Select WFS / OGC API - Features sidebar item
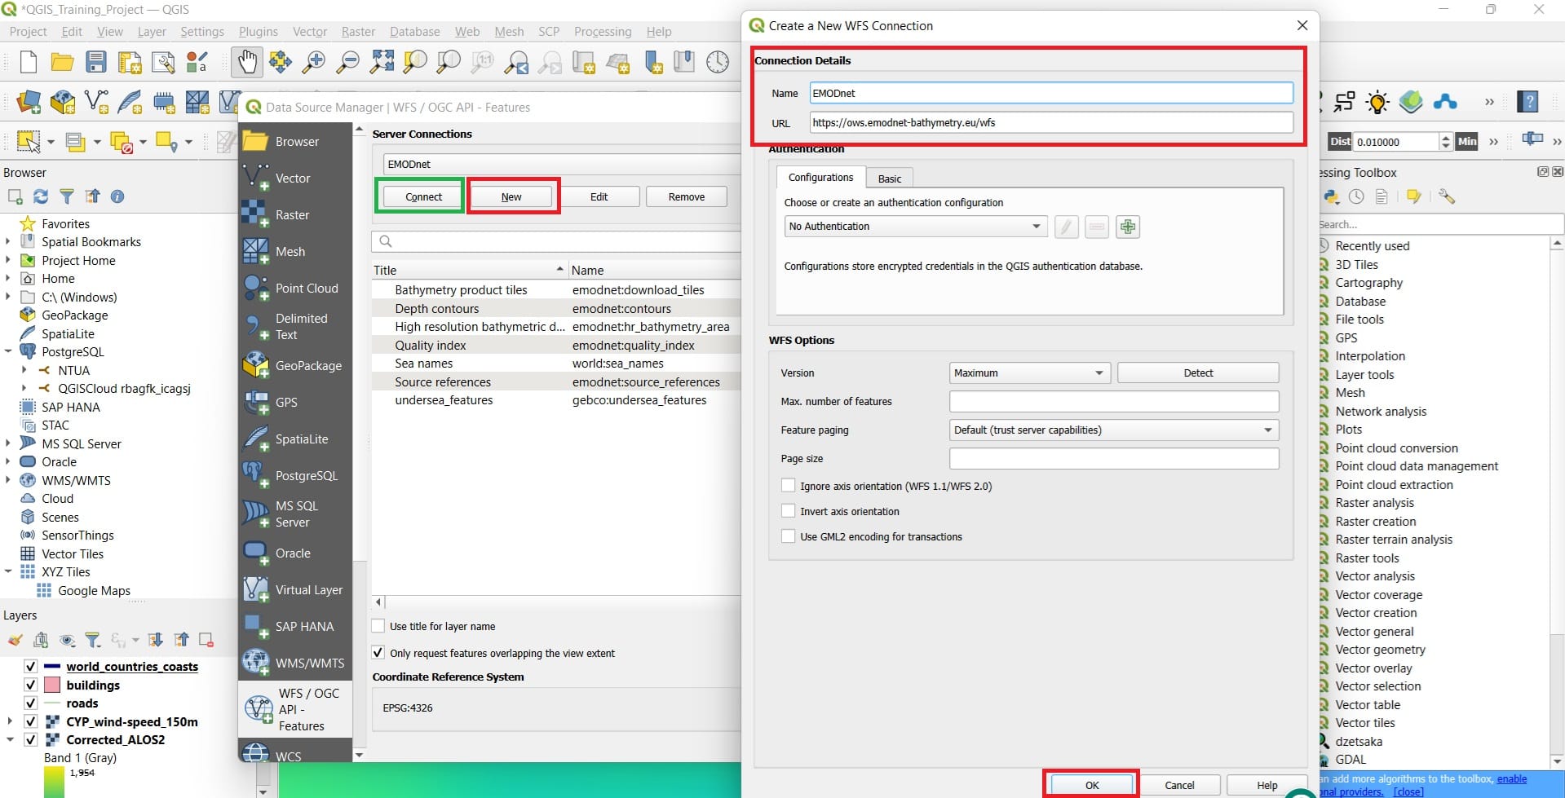This screenshot has height=798, width=1565. 295,709
